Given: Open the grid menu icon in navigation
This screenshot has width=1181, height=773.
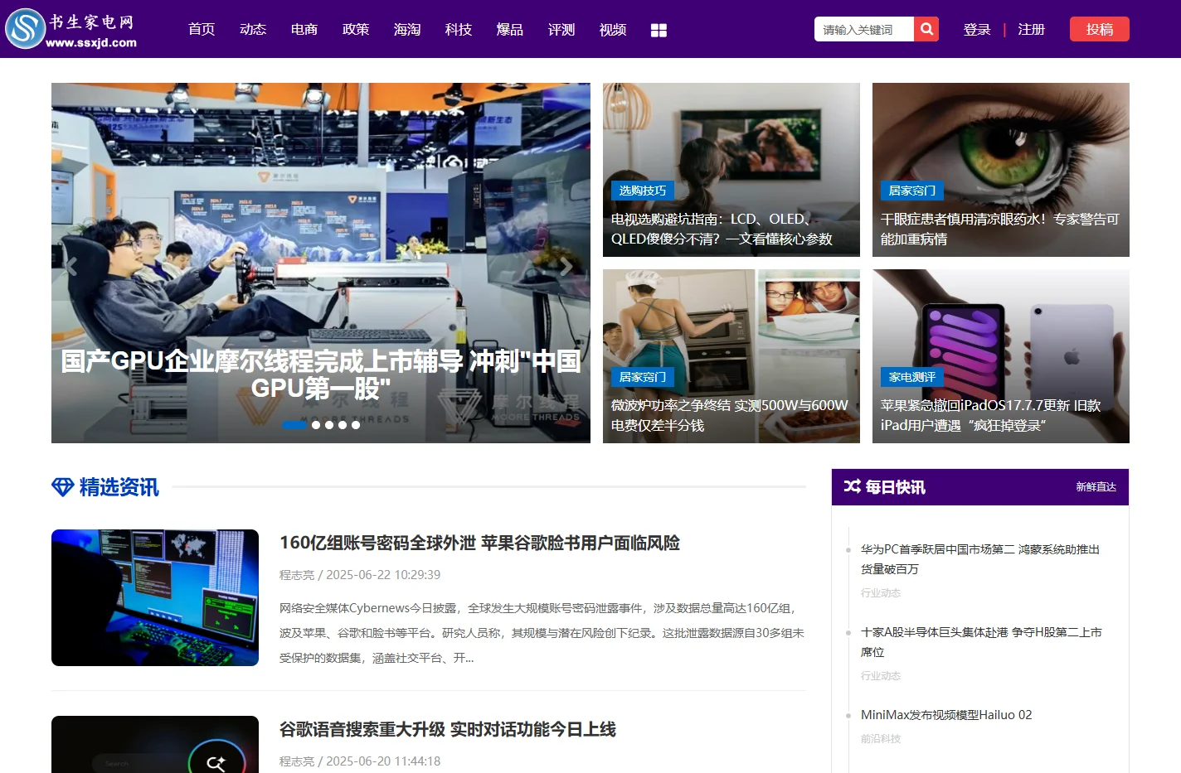Looking at the screenshot, I should (x=659, y=30).
